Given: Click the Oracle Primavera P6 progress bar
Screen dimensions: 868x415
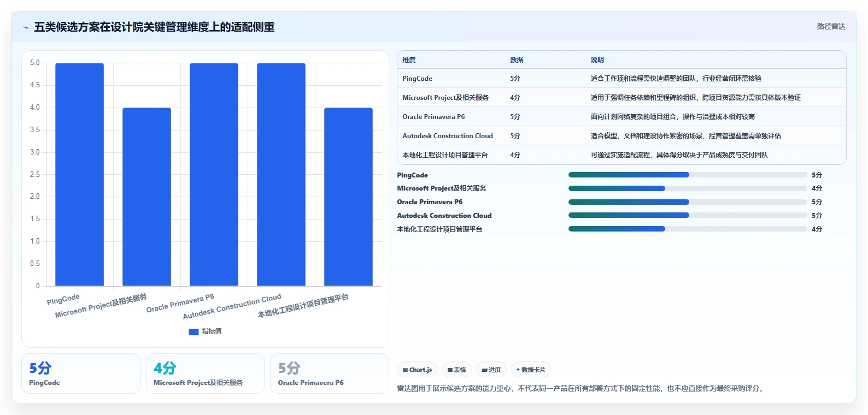Looking at the screenshot, I should click(688, 202).
